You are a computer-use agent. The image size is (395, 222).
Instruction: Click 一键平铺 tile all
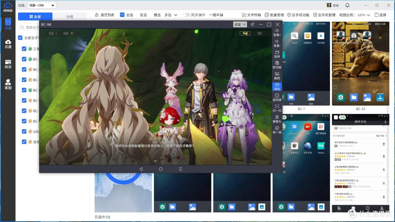(216, 15)
